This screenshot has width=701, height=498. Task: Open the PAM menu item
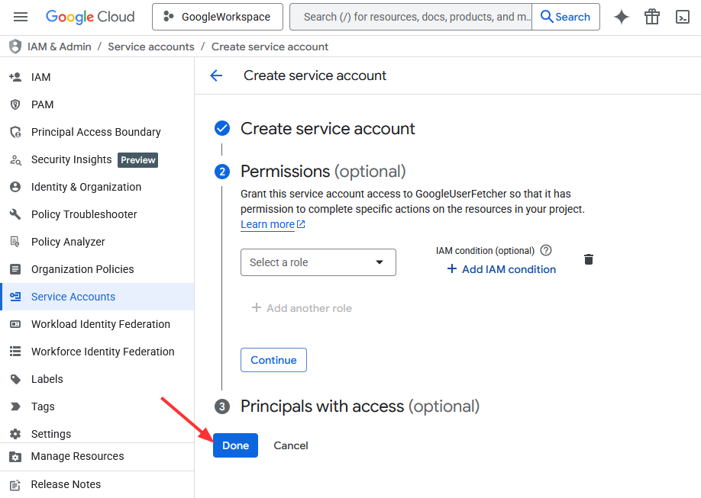click(x=43, y=104)
